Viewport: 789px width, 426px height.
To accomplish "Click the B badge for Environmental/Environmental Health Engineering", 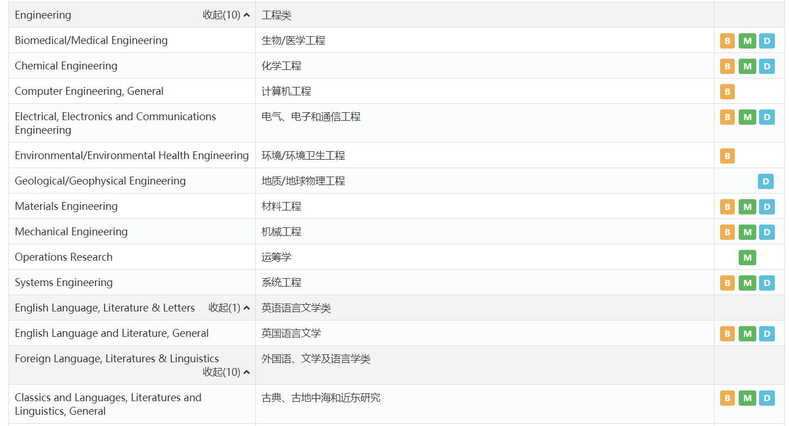I will pos(727,156).
